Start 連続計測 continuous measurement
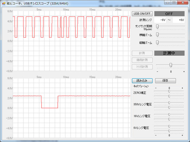This screenshot has width=190, height=142. pos(142,60)
